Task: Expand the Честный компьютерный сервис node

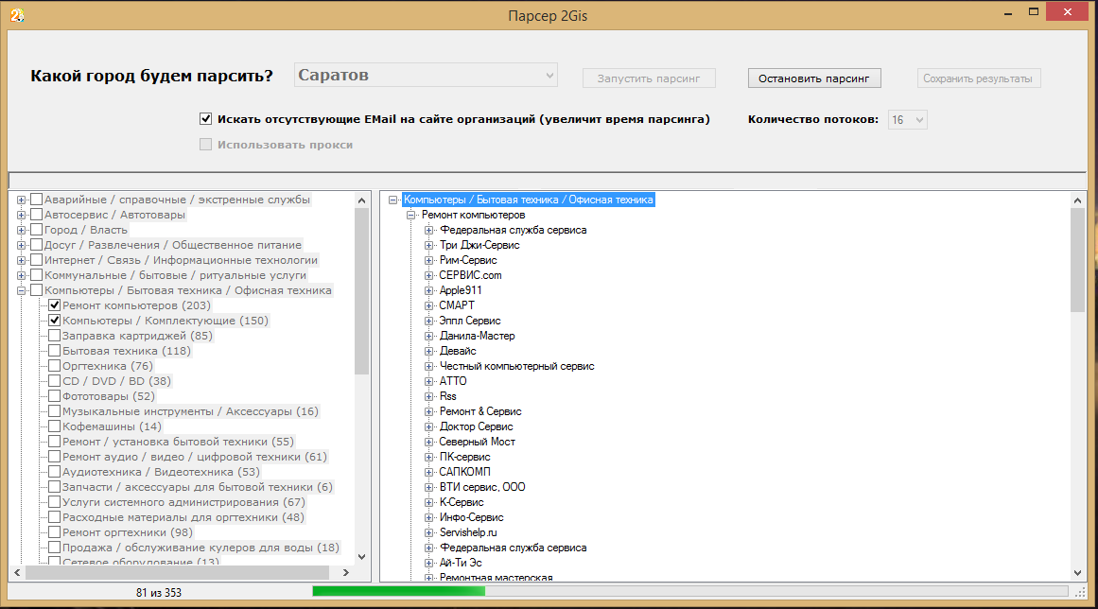Action: click(x=429, y=366)
